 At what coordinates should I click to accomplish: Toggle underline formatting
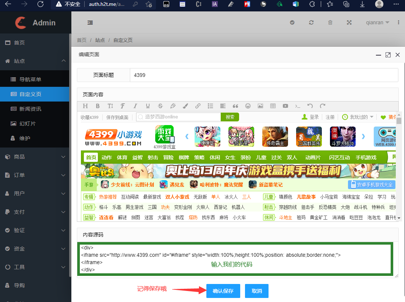point(148,106)
